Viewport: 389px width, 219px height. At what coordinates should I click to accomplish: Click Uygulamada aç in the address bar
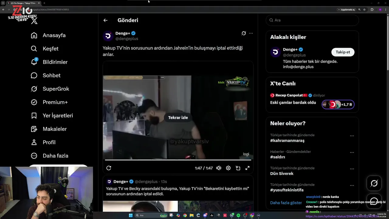point(346,10)
